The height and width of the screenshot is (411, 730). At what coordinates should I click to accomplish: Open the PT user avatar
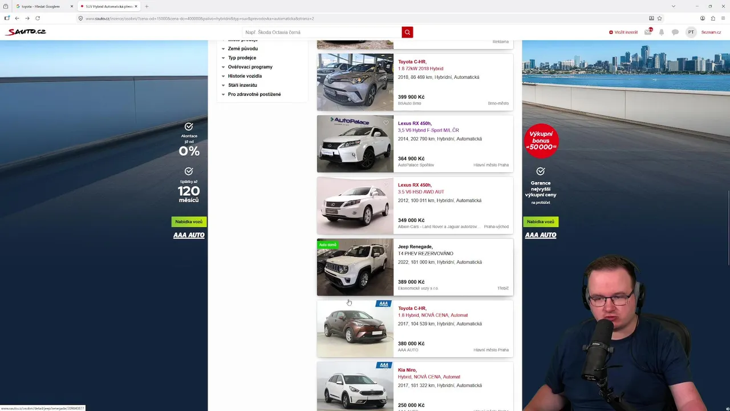691,32
